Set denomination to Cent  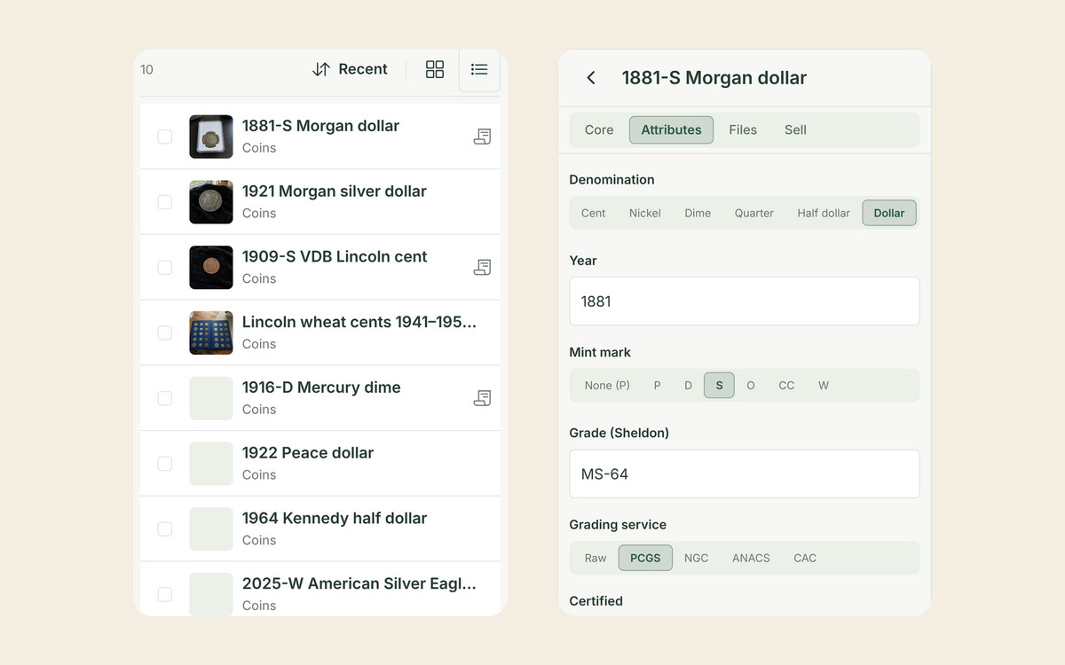click(x=594, y=213)
